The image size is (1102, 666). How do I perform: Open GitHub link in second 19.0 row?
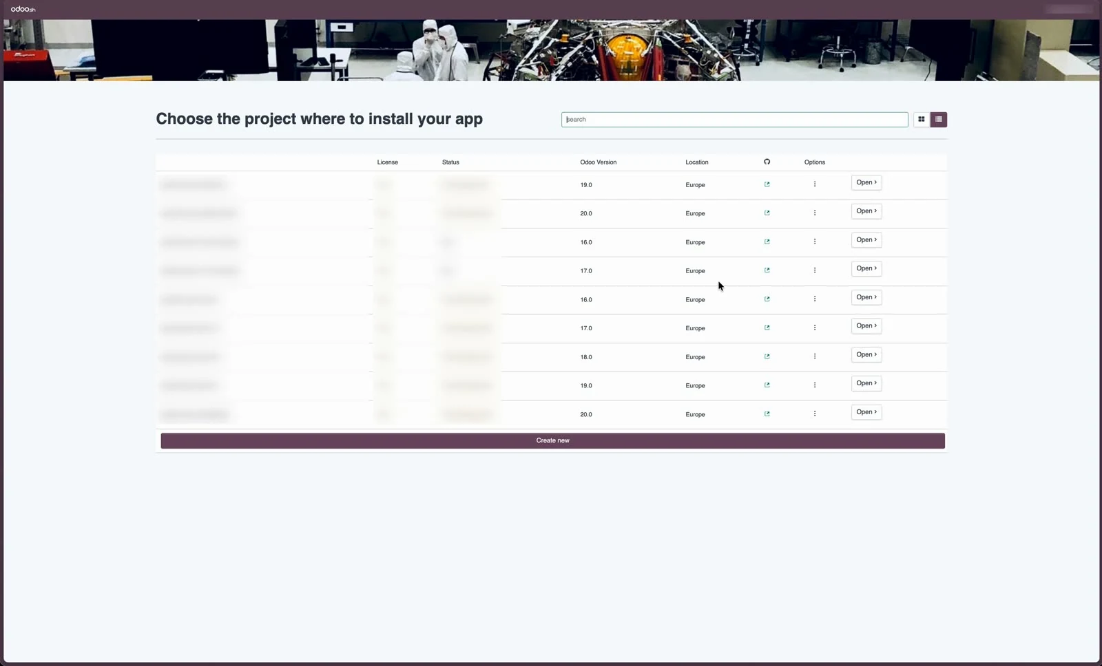[767, 385]
